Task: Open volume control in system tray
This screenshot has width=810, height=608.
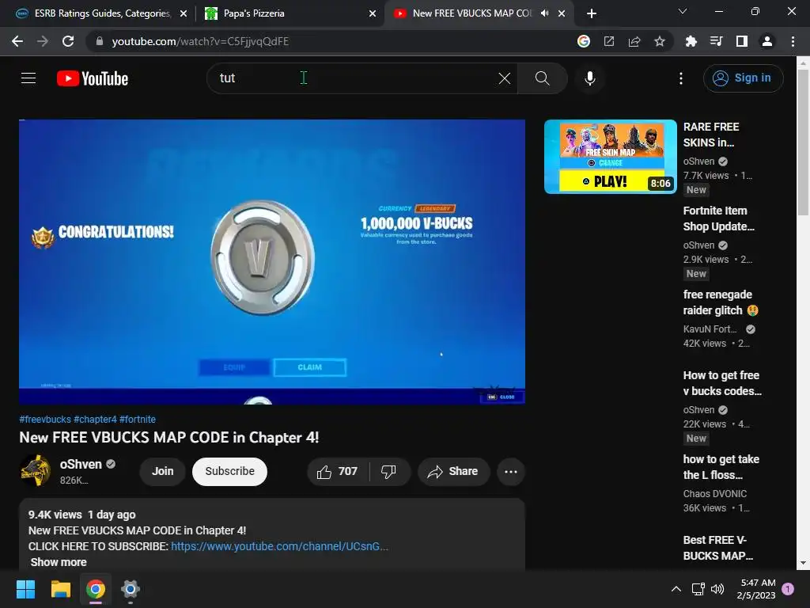Action: click(717, 589)
